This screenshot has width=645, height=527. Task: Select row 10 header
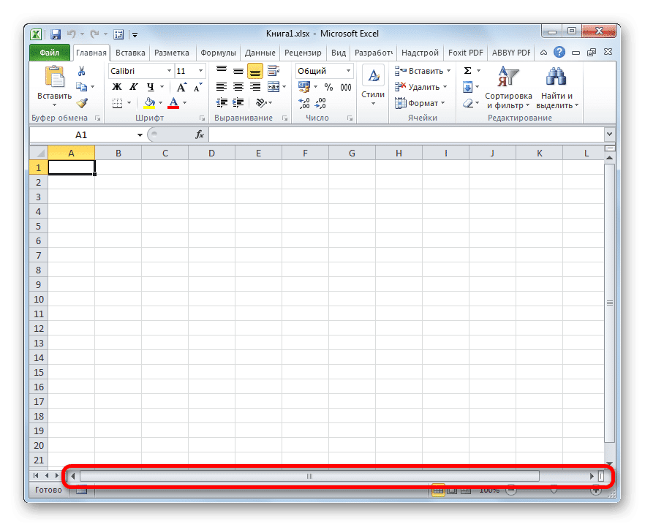pyautogui.click(x=39, y=299)
